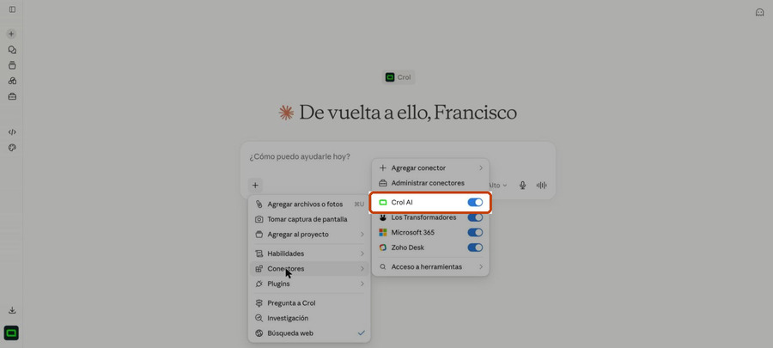The image size is (773, 348).
Task: Open the palette icon in sidebar
Action: pos(12,148)
